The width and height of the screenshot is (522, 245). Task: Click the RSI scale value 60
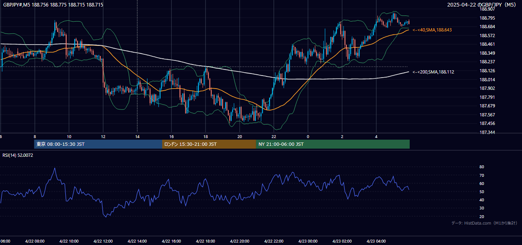(482, 183)
